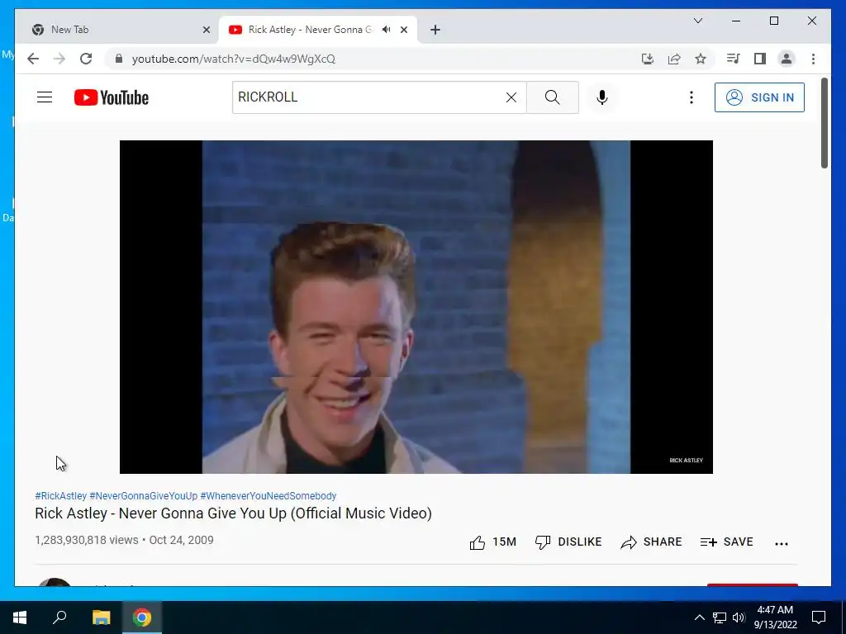The image size is (846, 634).
Task: Save video to a playlist
Action: [726, 542]
